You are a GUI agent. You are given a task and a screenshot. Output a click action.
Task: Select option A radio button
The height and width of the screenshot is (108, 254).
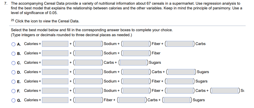14,44
